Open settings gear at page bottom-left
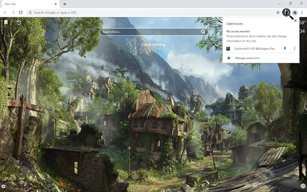Screen dimensions: 307x192 tap(3, 186)
